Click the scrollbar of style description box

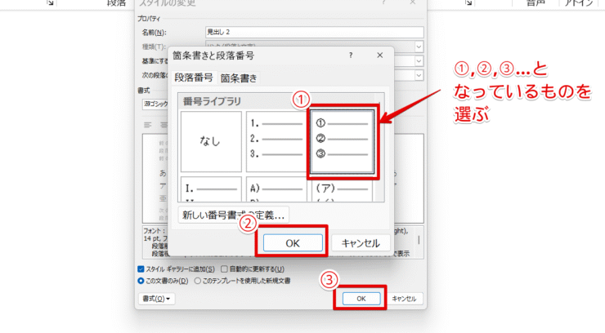[419, 242]
